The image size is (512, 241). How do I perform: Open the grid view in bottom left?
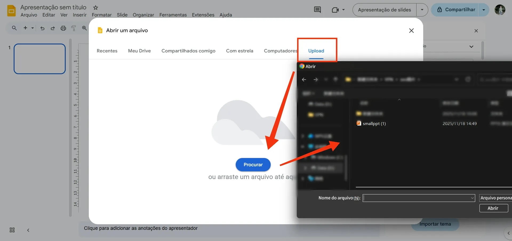12,230
